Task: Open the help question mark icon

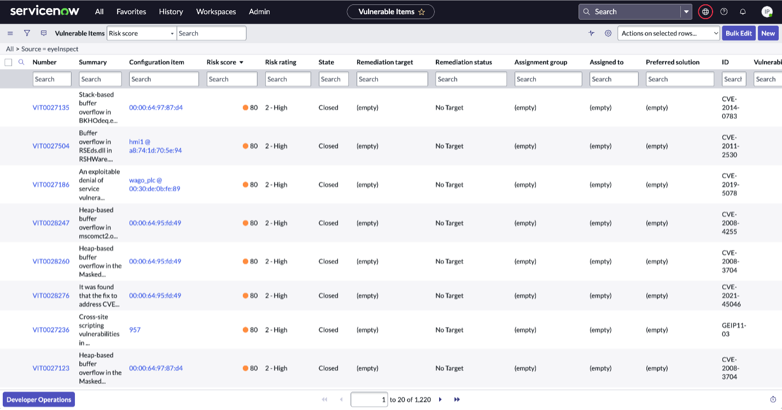Action: [x=724, y=11]
